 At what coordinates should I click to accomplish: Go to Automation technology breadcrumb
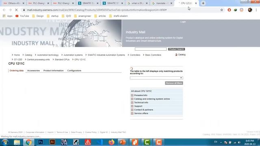pyautogui.click(x=48, y=55)
